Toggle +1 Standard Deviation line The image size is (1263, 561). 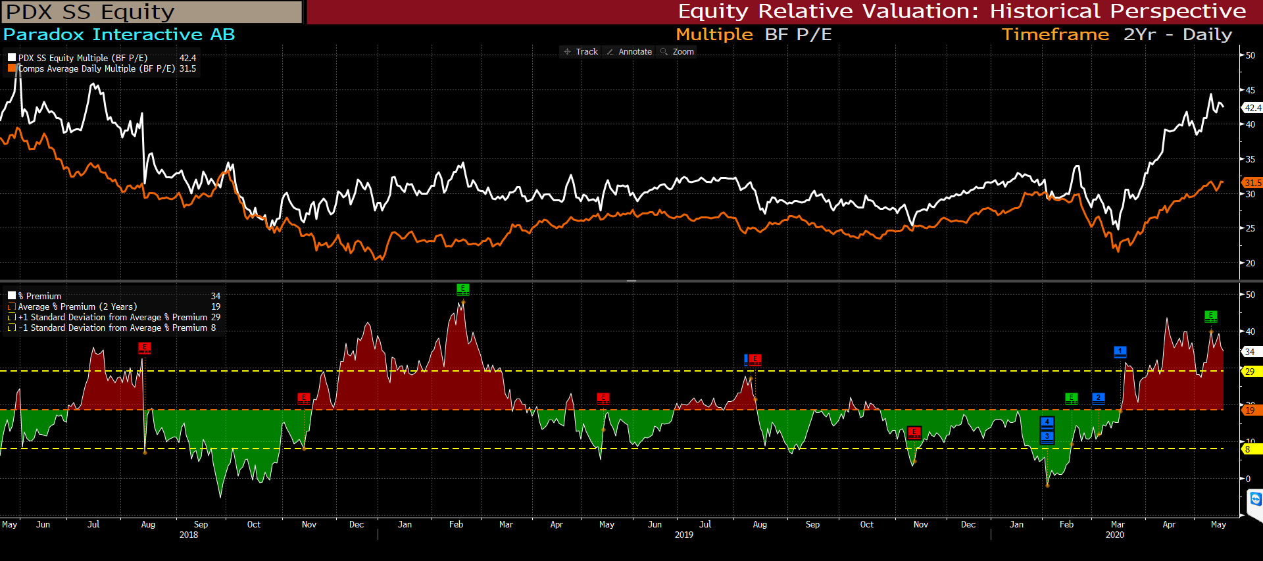pos(12,317)
